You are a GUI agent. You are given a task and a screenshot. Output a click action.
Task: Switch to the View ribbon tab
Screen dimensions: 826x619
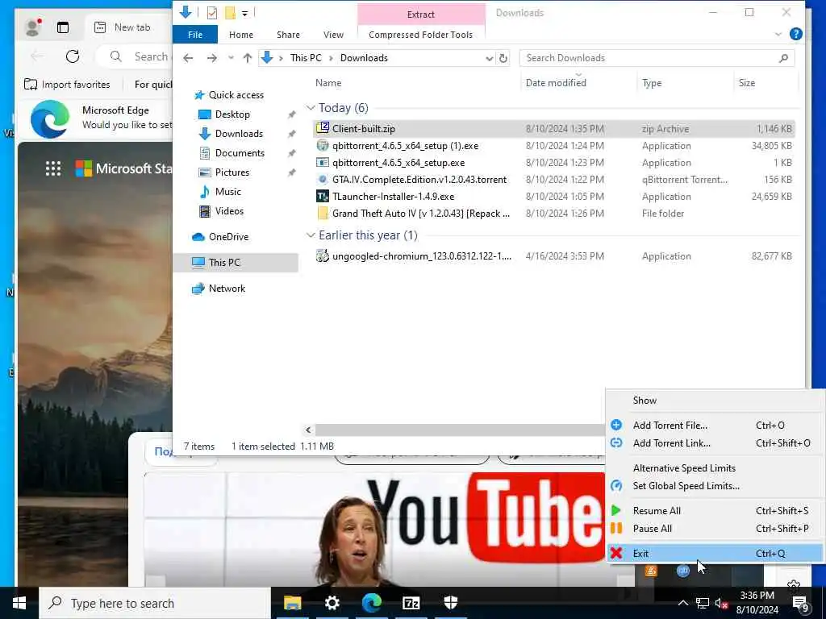click(333, 35)
